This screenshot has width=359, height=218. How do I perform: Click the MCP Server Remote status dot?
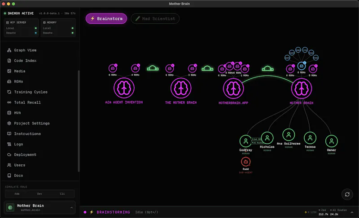36,33
